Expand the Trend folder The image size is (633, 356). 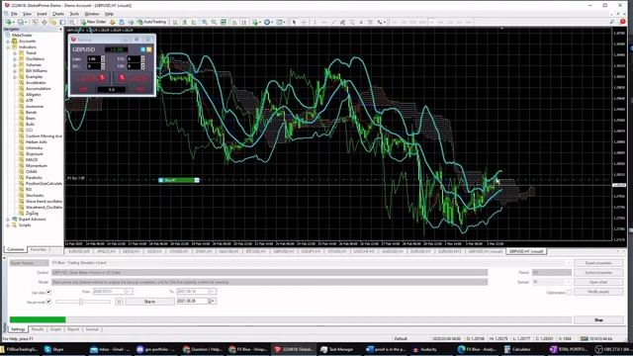coord(15,52)
